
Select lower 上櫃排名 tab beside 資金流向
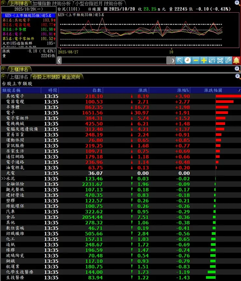pos(19,77)
